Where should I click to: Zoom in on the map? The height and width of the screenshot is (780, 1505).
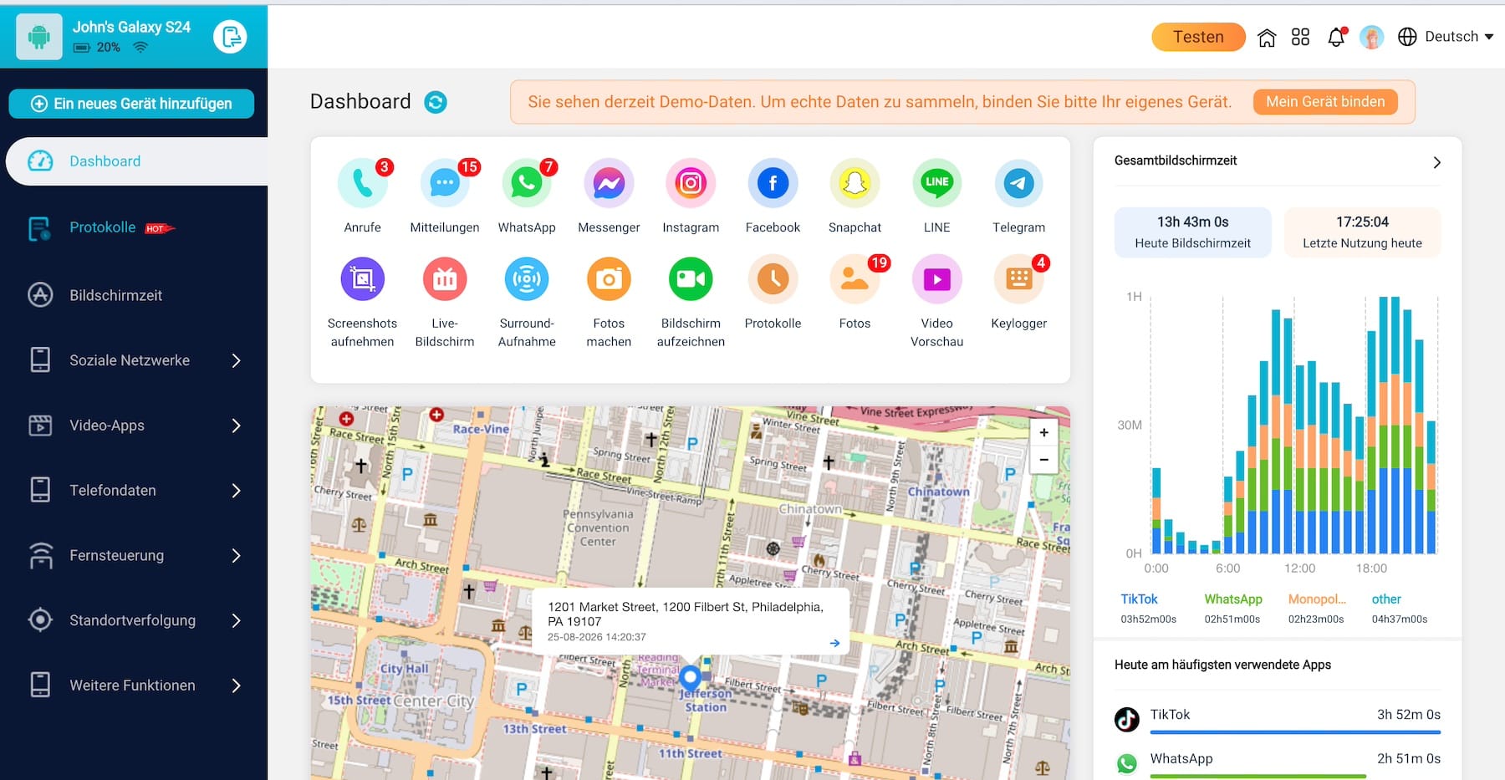tap(1043, 432)
